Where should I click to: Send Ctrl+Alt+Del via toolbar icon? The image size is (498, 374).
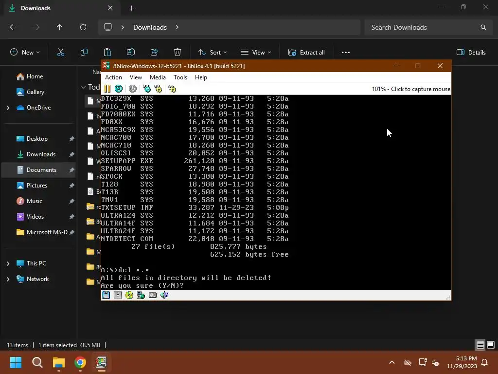[x=147, y=89]
